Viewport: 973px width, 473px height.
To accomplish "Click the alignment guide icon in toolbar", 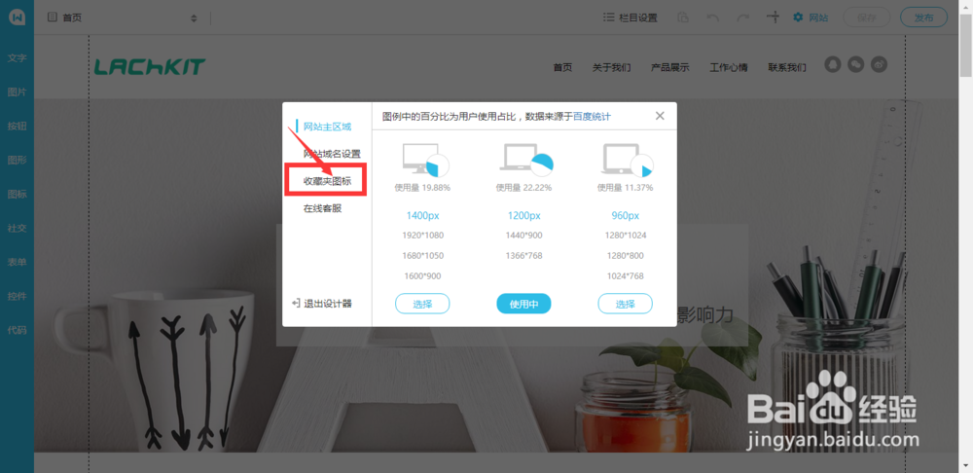I will pos(773,17).
